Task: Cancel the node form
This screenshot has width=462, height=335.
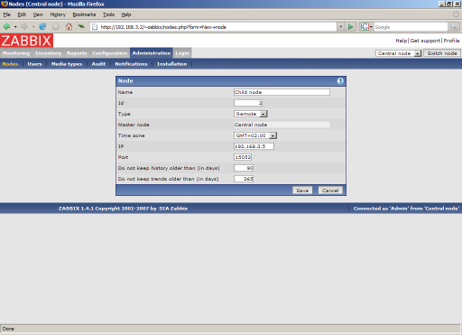Action: click(x=330, y=191)
